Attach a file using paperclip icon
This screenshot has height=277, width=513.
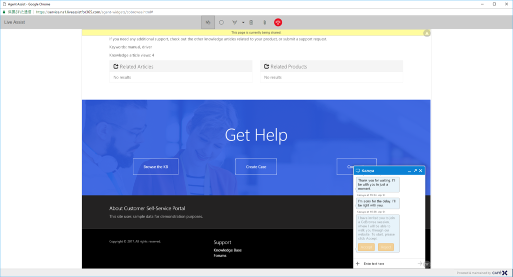265,22
